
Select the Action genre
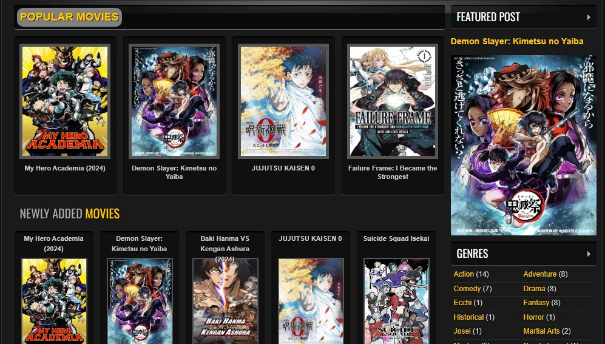click(464, 274)
